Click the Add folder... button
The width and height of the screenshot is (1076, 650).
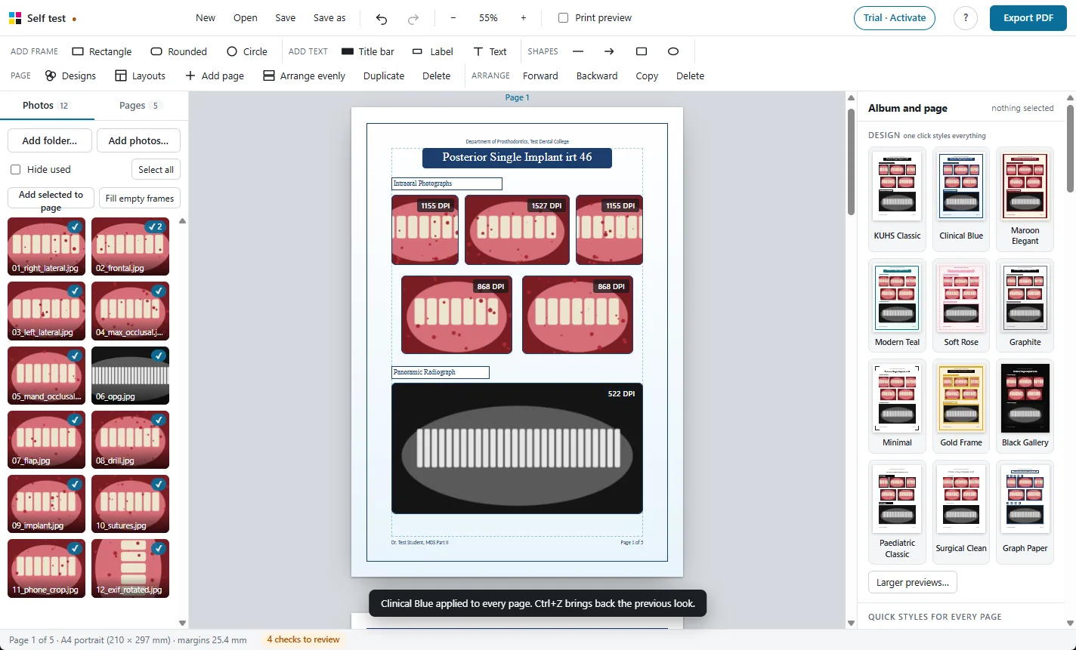click(50, 140)
